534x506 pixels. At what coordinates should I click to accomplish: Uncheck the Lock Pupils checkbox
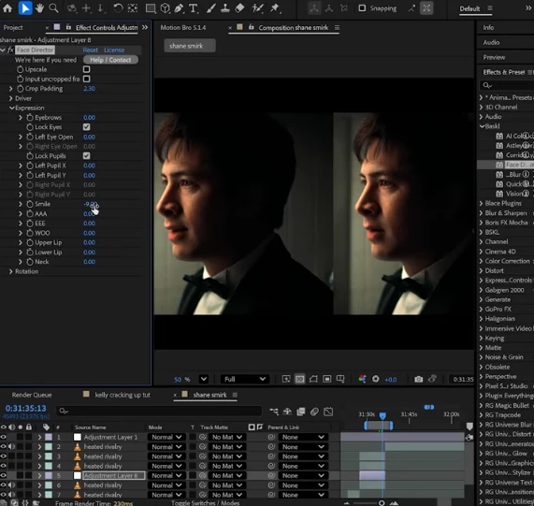point(86,155)
